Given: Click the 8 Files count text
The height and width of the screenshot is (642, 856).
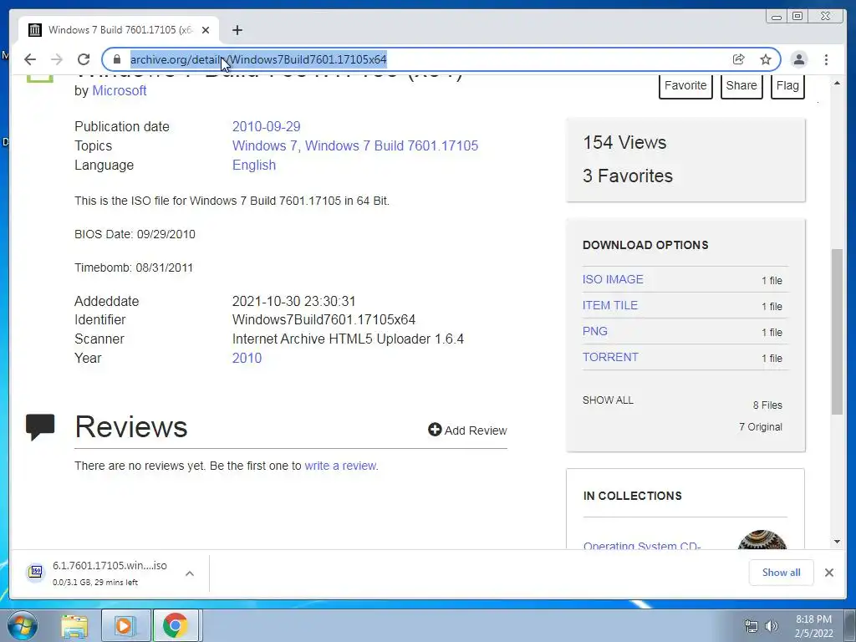Looking at the screenshot, I should (x=767, y=405).
